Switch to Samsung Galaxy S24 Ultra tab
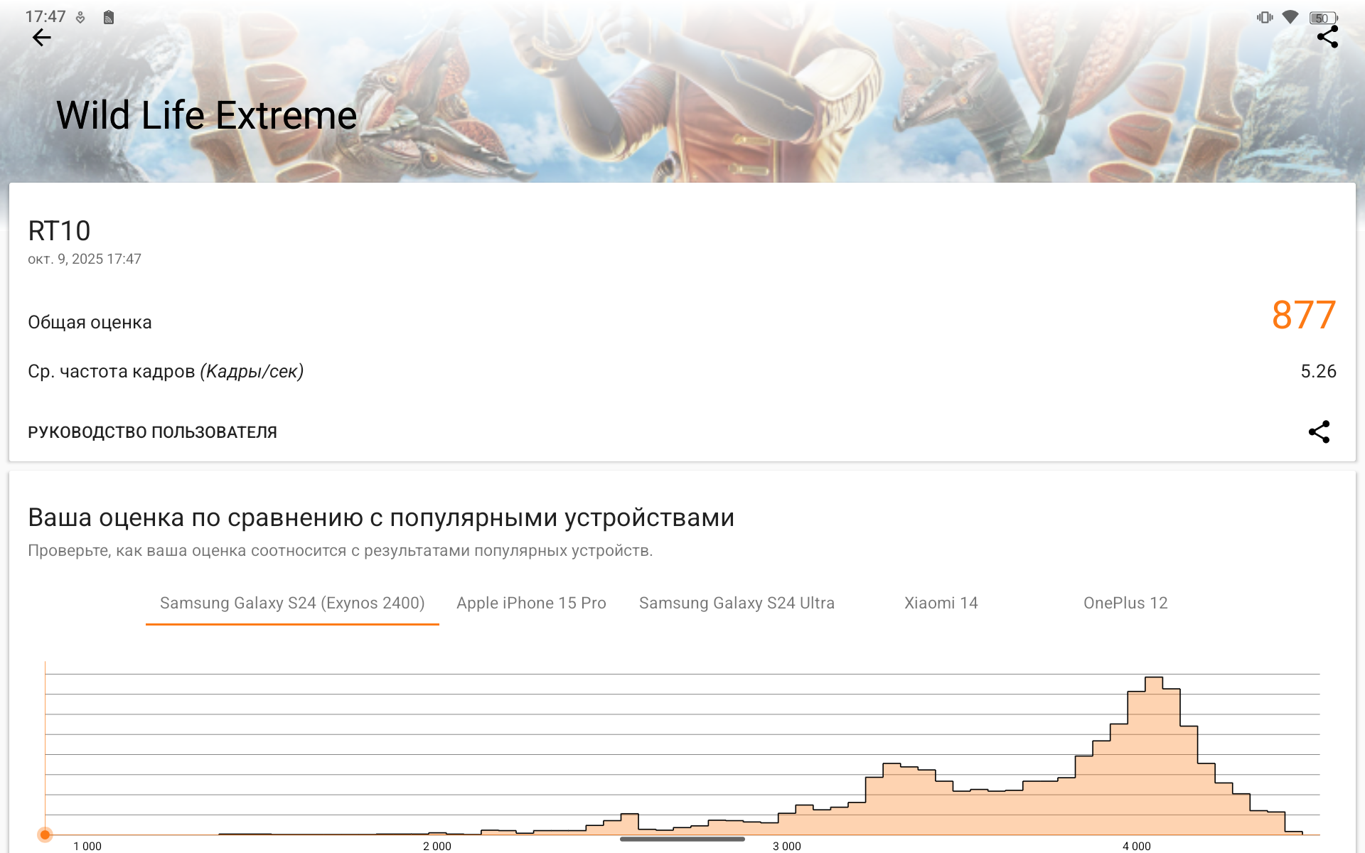 click(x=737, y=603)
